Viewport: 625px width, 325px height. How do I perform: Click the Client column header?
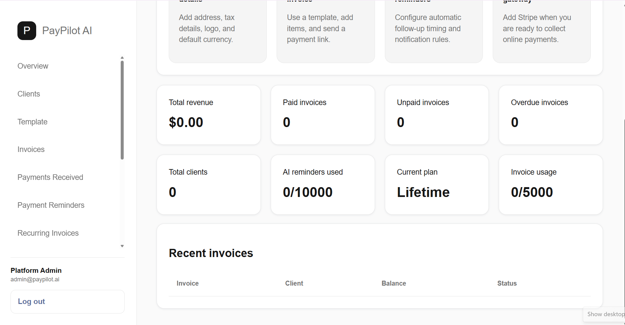click(x=294, y=283)
